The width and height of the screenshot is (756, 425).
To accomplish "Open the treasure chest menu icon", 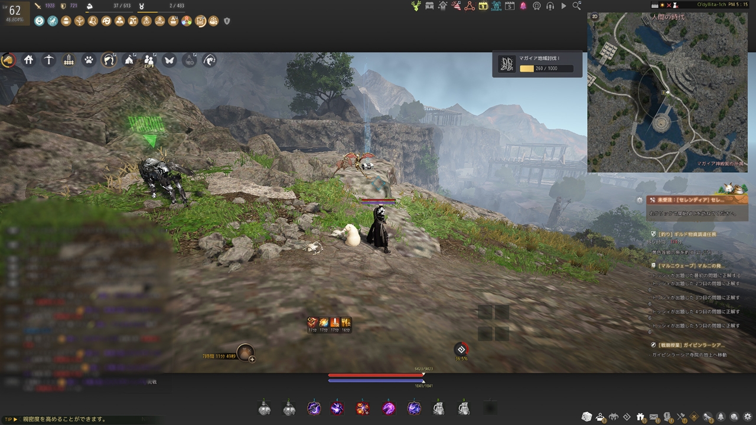I will (x=429, y=6).
